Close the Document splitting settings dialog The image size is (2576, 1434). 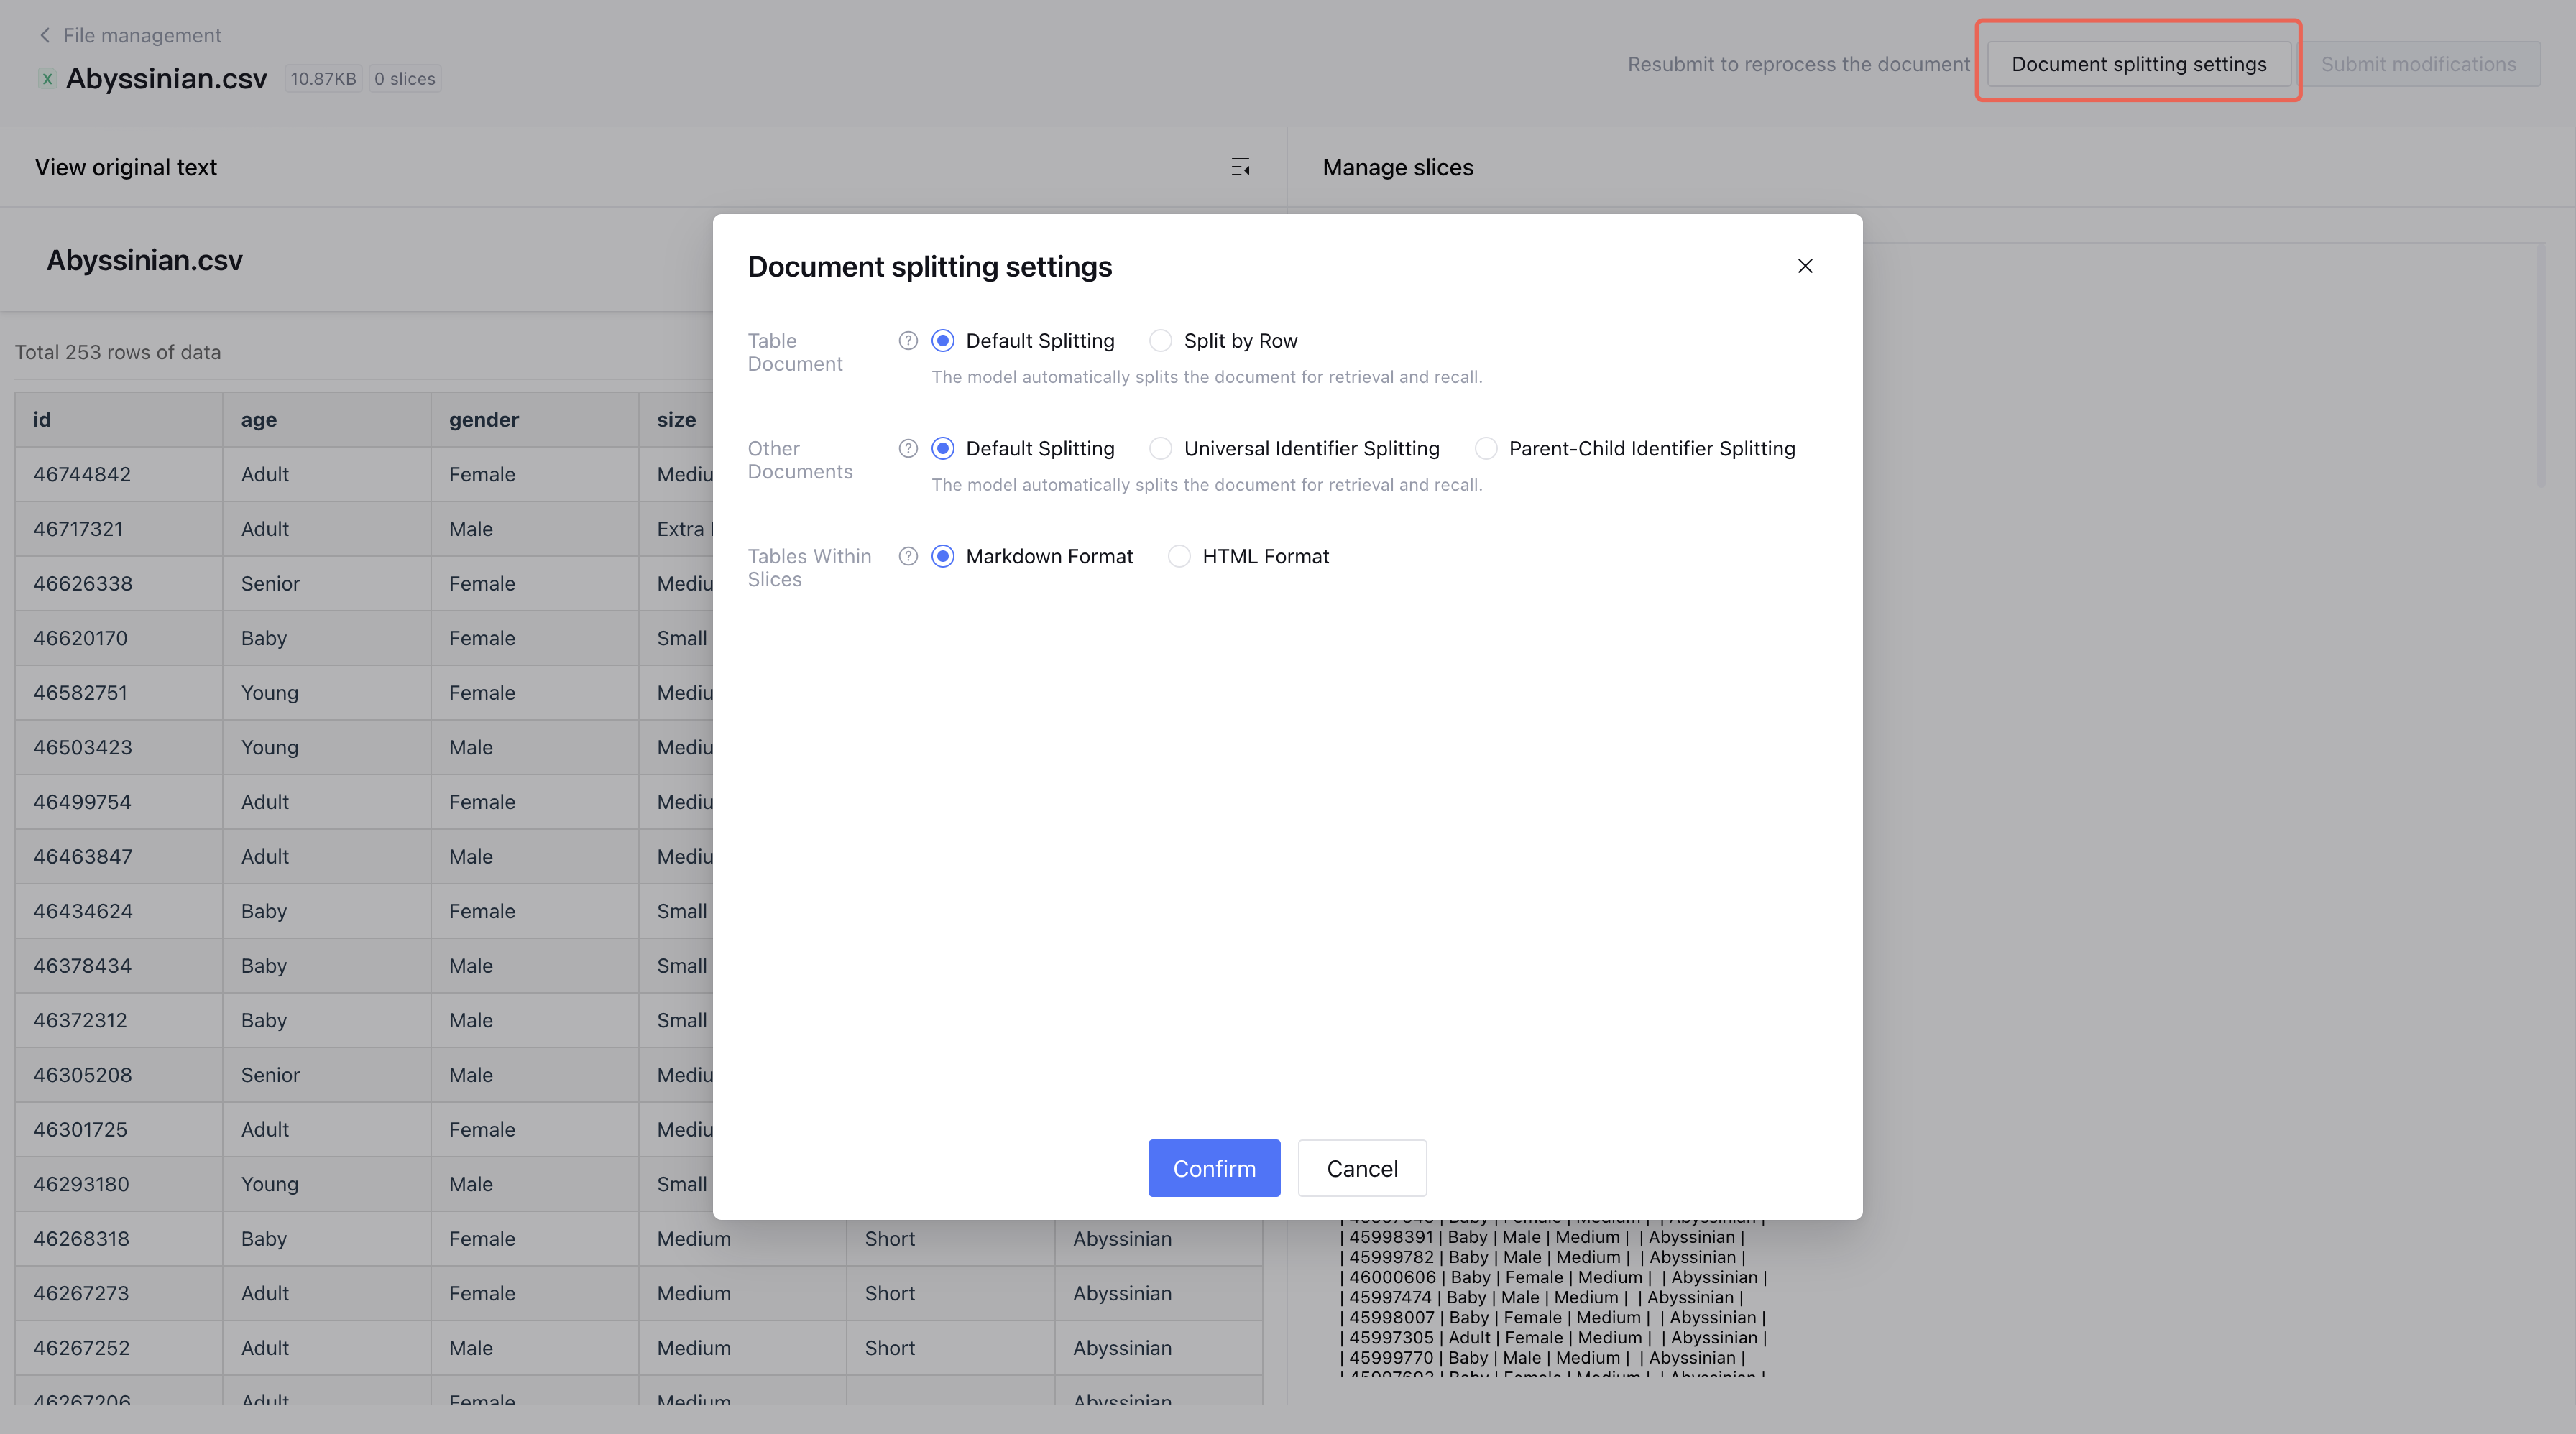pyautogui.click(x=1805, y=266)
